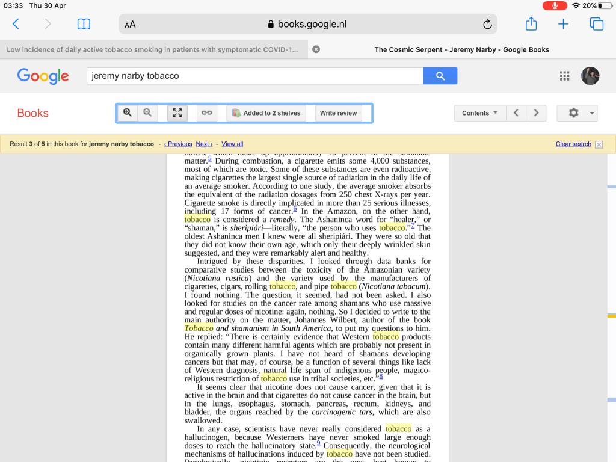Click View all results link

(232, 144)
